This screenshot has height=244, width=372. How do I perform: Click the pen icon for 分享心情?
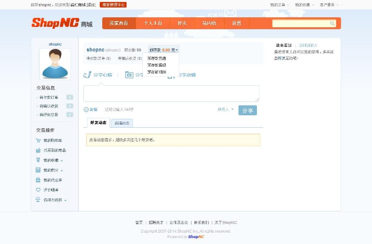[x=88, y=75]
